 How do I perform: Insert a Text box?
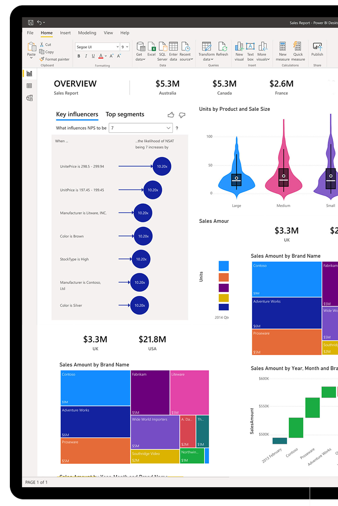click(251, 51)
